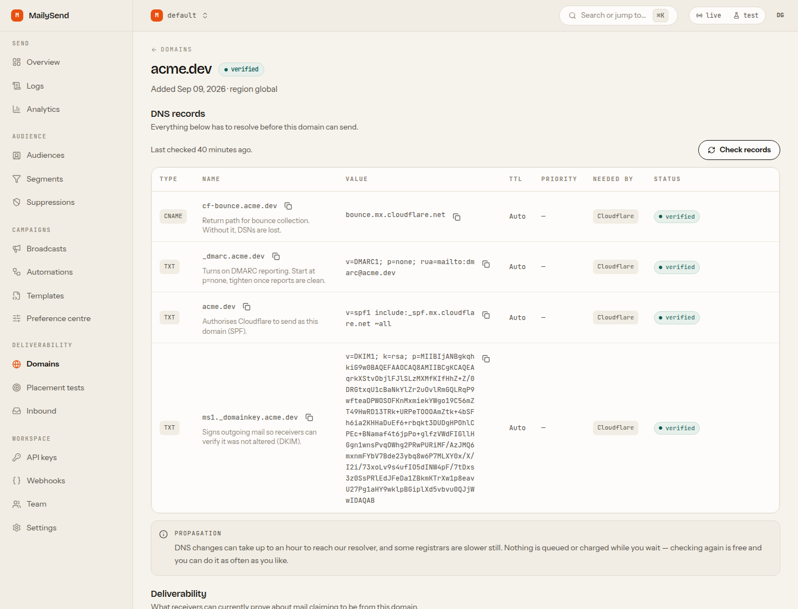This screenshot has width=798, height=609.
Task: Click the Cloudflare tag in the CNAME row
Action: pos(615,216)
